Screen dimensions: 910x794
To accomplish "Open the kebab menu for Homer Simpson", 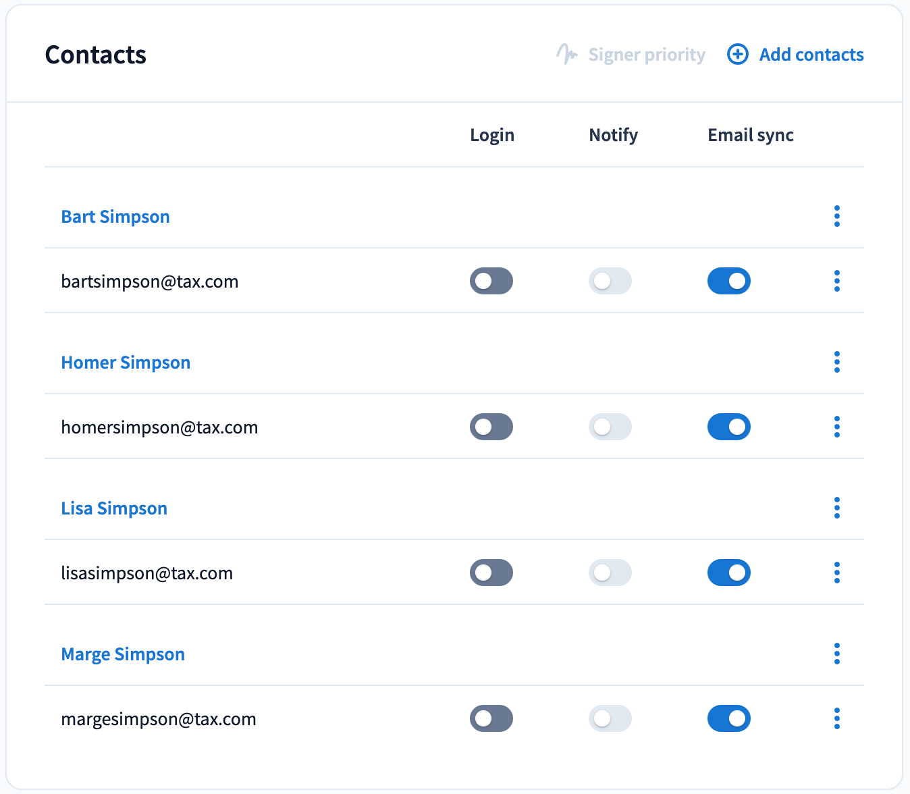I will tap(837, 362).
